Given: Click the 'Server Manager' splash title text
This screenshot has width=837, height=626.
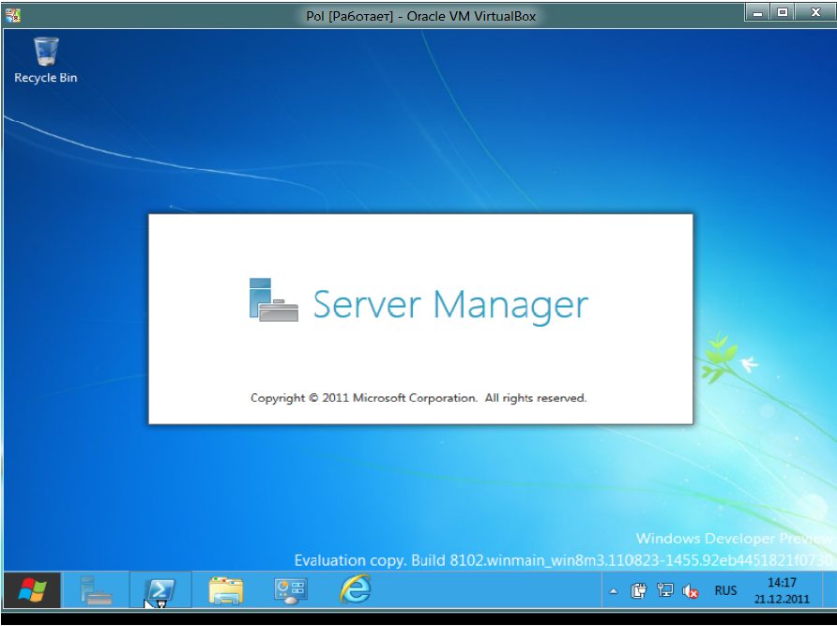Looking at the screenshot, I should [x=450, y=304].
